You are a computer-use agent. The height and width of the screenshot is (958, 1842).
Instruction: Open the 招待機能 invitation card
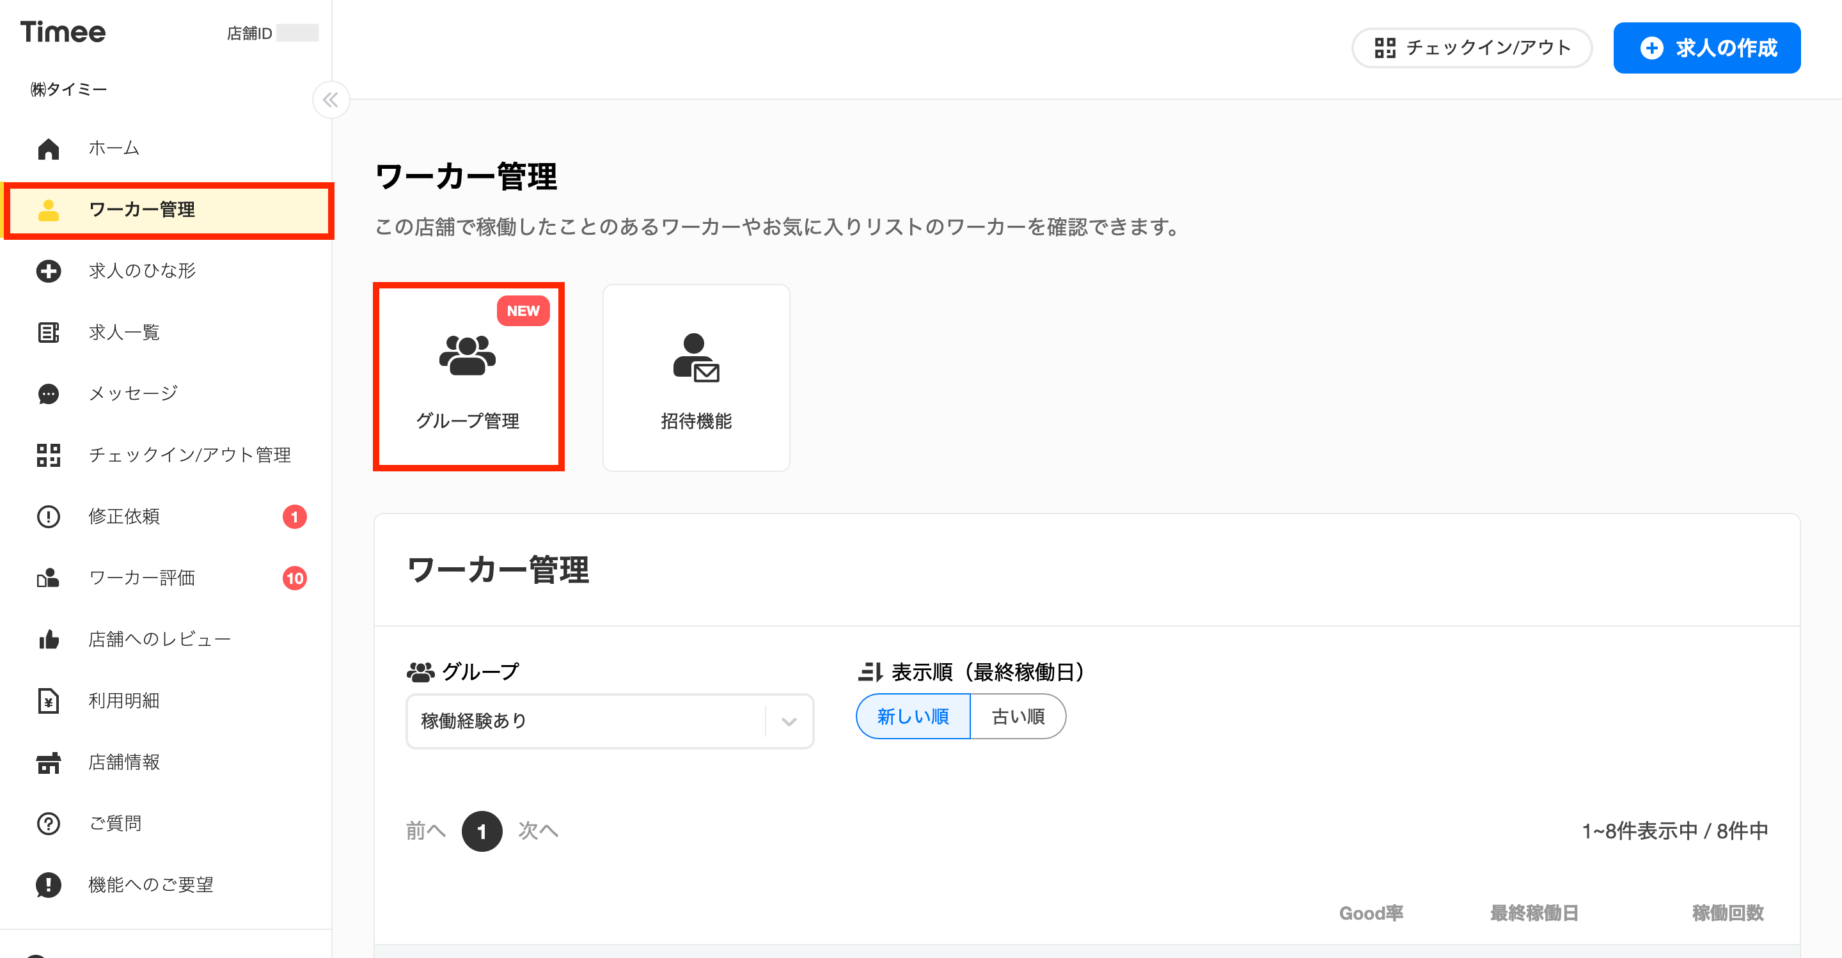coord(696,377)
